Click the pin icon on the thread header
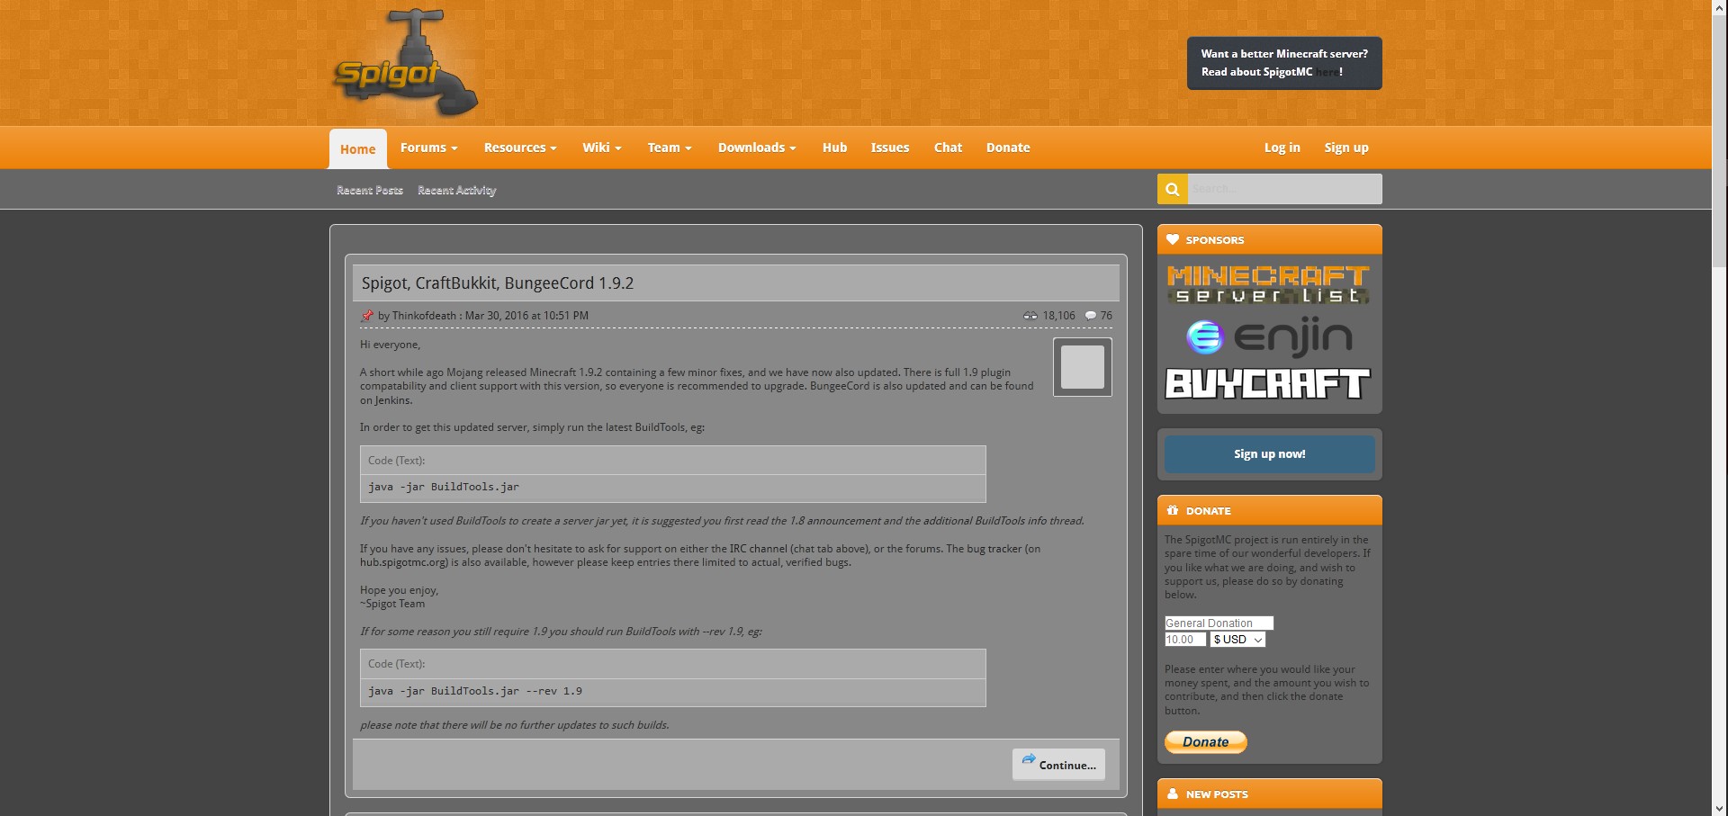 pos(366,316)
